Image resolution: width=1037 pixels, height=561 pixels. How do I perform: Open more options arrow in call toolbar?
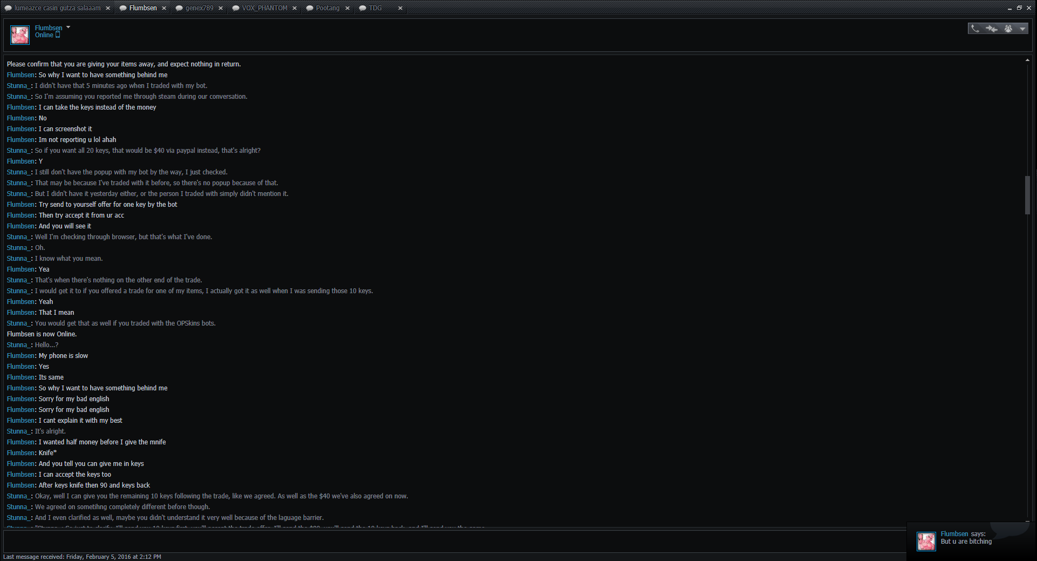point(1022,29)
